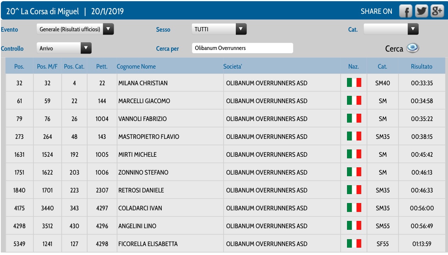Select runner MARCELLI GIACOMO
The height and width of the screenshot is (255, 448).
pos(144,101)
